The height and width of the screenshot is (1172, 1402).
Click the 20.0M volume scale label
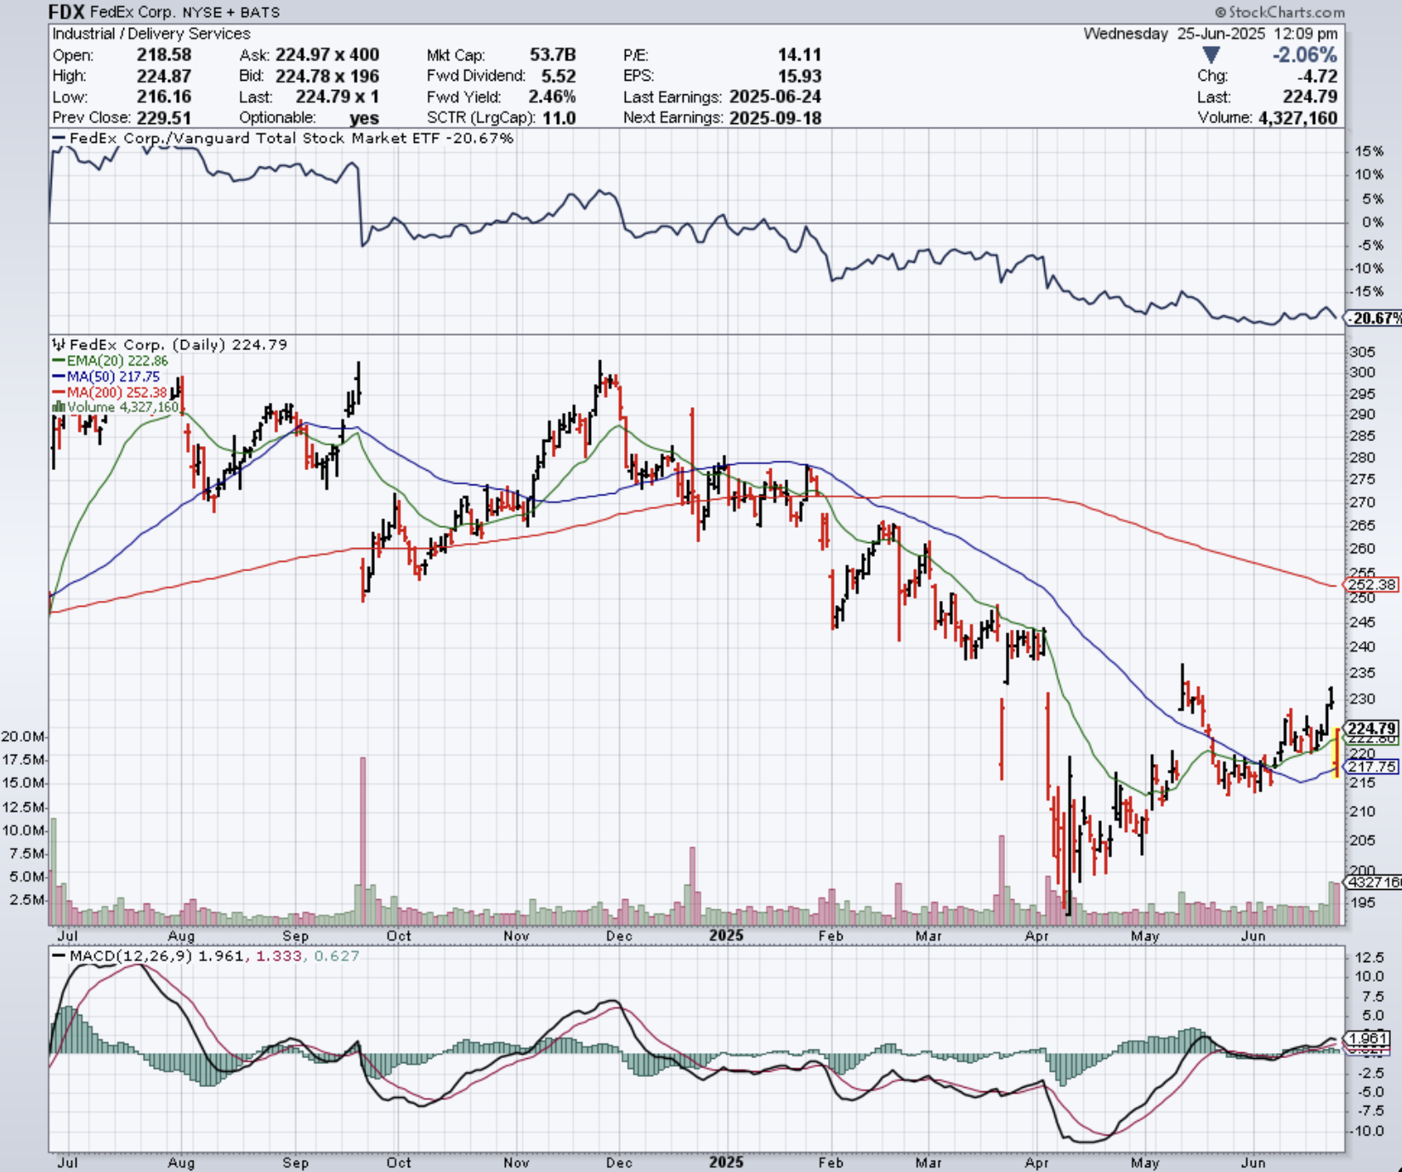pyautogui.click(x=23, y=736)
